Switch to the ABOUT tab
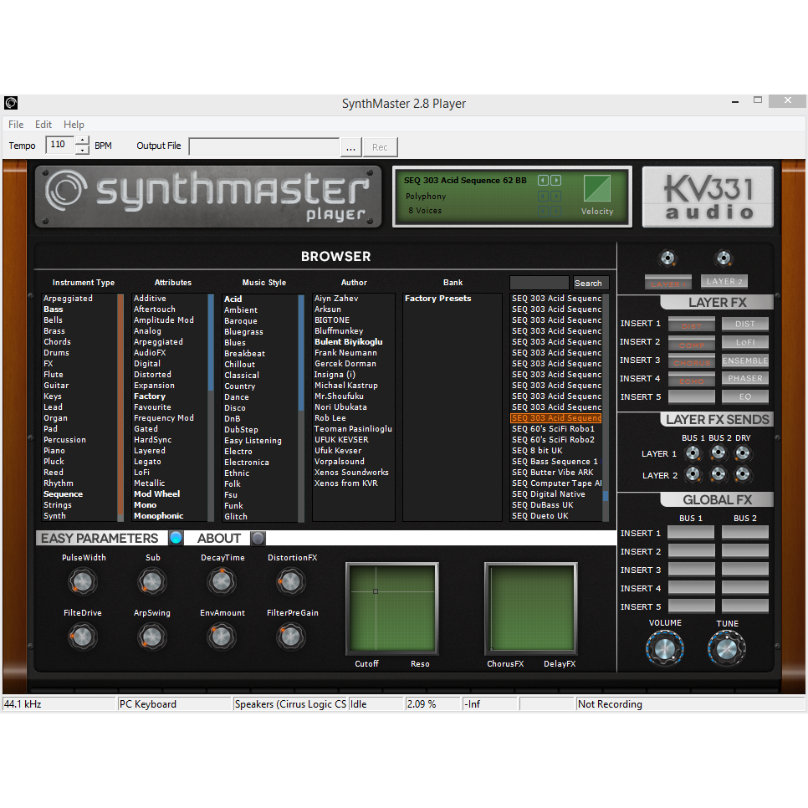The image size is (808, 808). click(x=219, y=538)
